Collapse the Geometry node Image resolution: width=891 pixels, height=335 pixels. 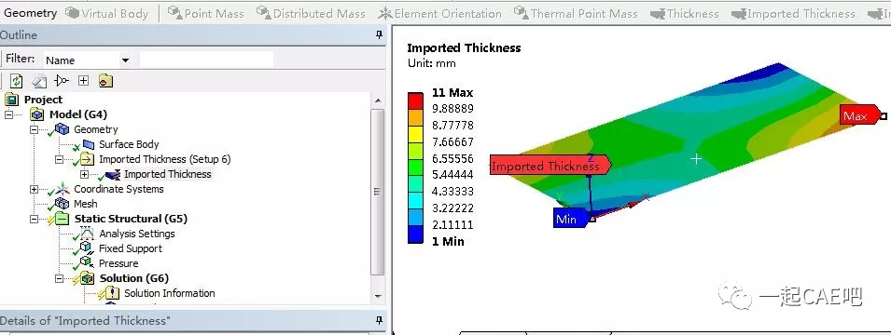(x=35, y=129)
